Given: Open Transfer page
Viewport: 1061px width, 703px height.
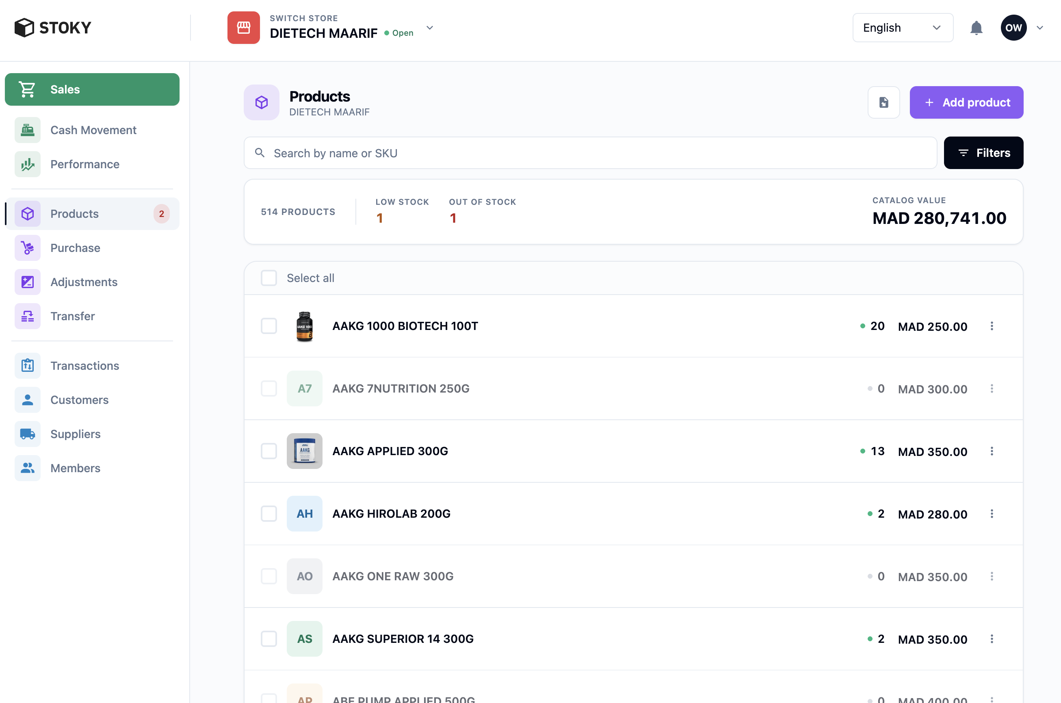Looking at the screenshot, I should [x=92, y=316].
